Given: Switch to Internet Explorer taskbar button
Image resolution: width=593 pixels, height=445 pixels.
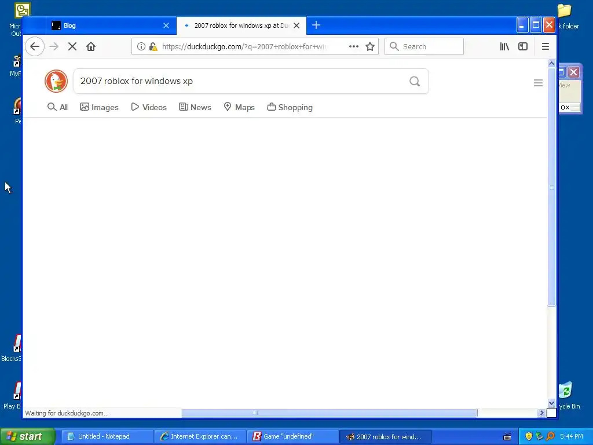Looking at the screenshot, I should pyautogui.click(x=200, y=436).
